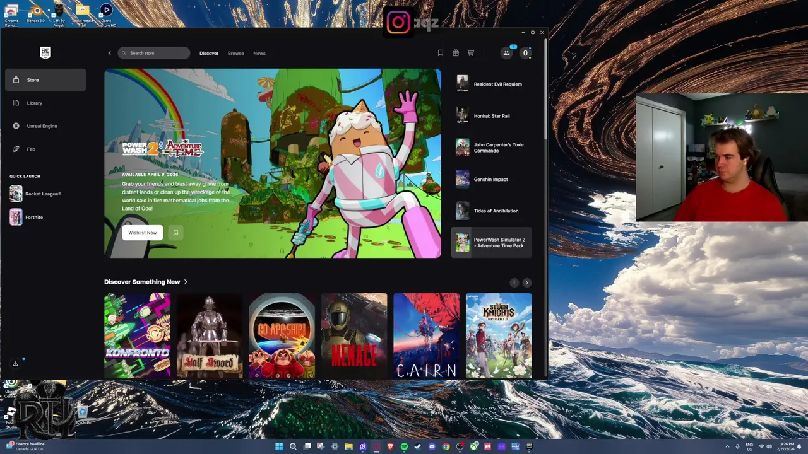The height and width of the screenshot is (454, 808).
Task: Switch to the Browse tab
Action: tap(235, 53)
